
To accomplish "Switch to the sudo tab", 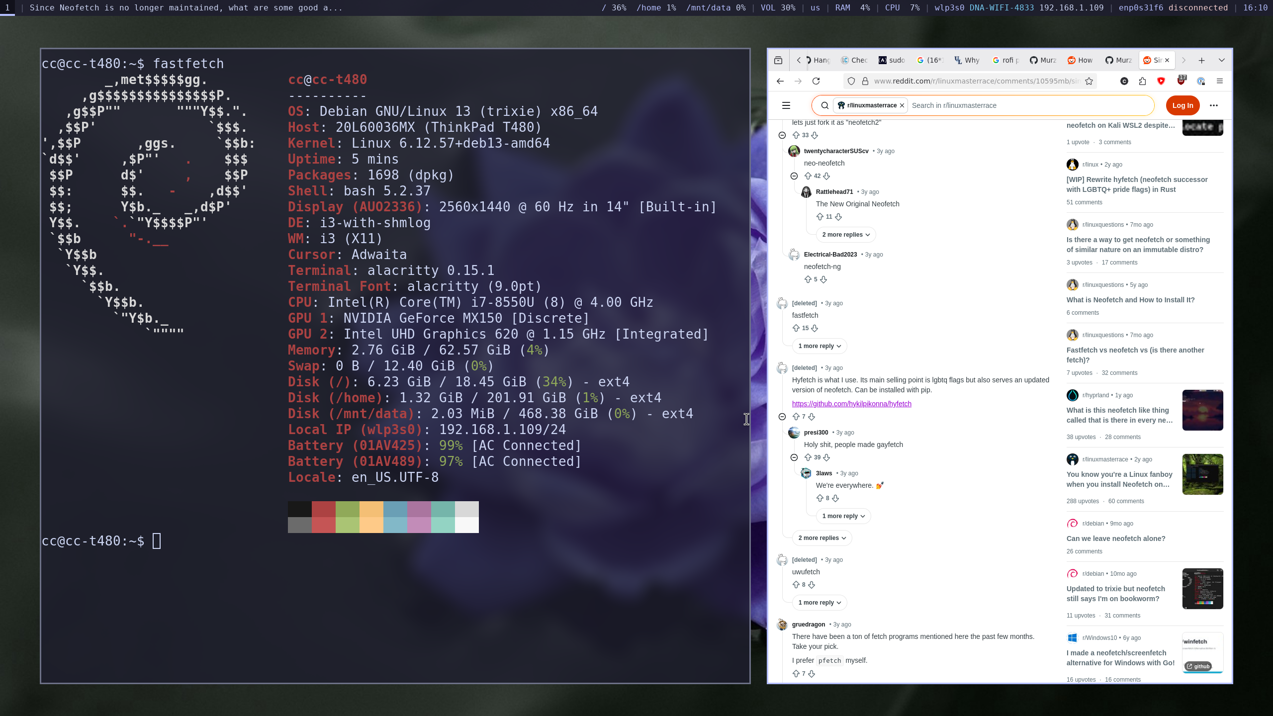I will point(892,60).
